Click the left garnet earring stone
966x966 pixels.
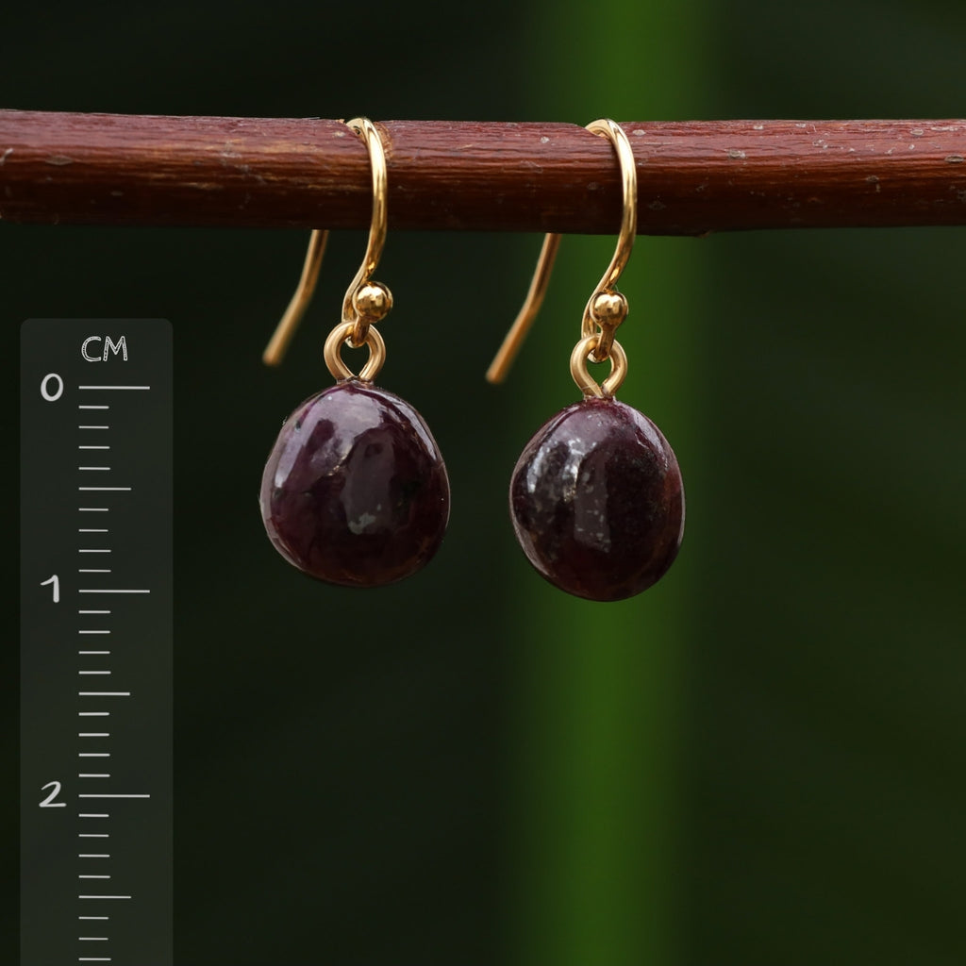pyautogui.click(x=355, y=483)
